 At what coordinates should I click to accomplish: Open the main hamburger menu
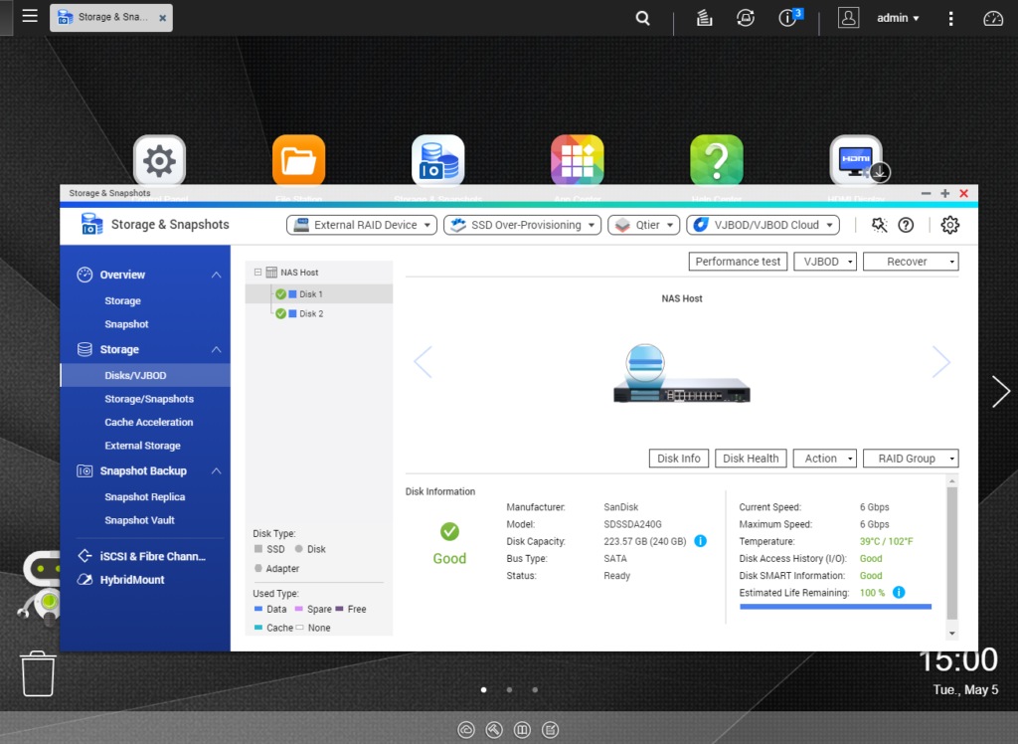pyautogui.click(x=30, y=16)
